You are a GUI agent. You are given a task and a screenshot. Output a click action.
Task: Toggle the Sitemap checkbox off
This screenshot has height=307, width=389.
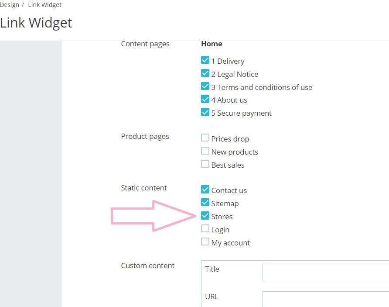pos(205,203)
